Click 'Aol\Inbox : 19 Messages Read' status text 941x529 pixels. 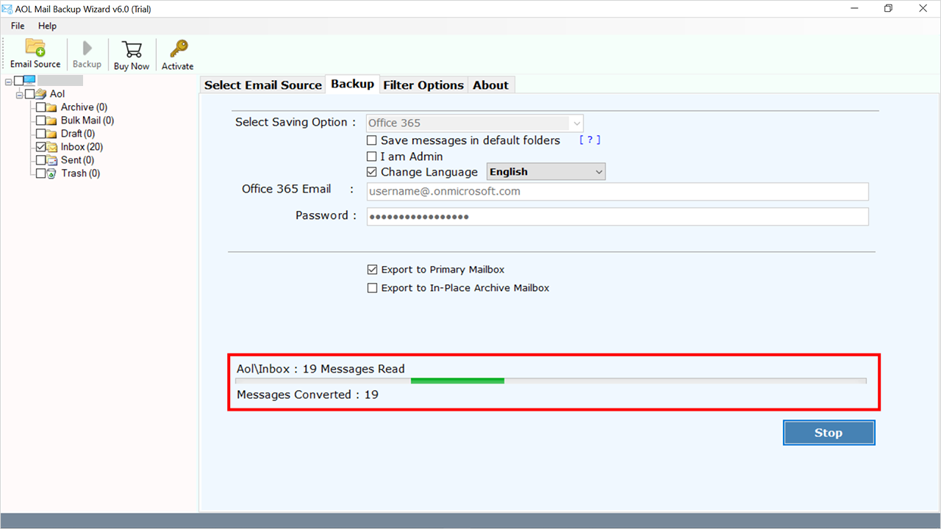point(321,369)
